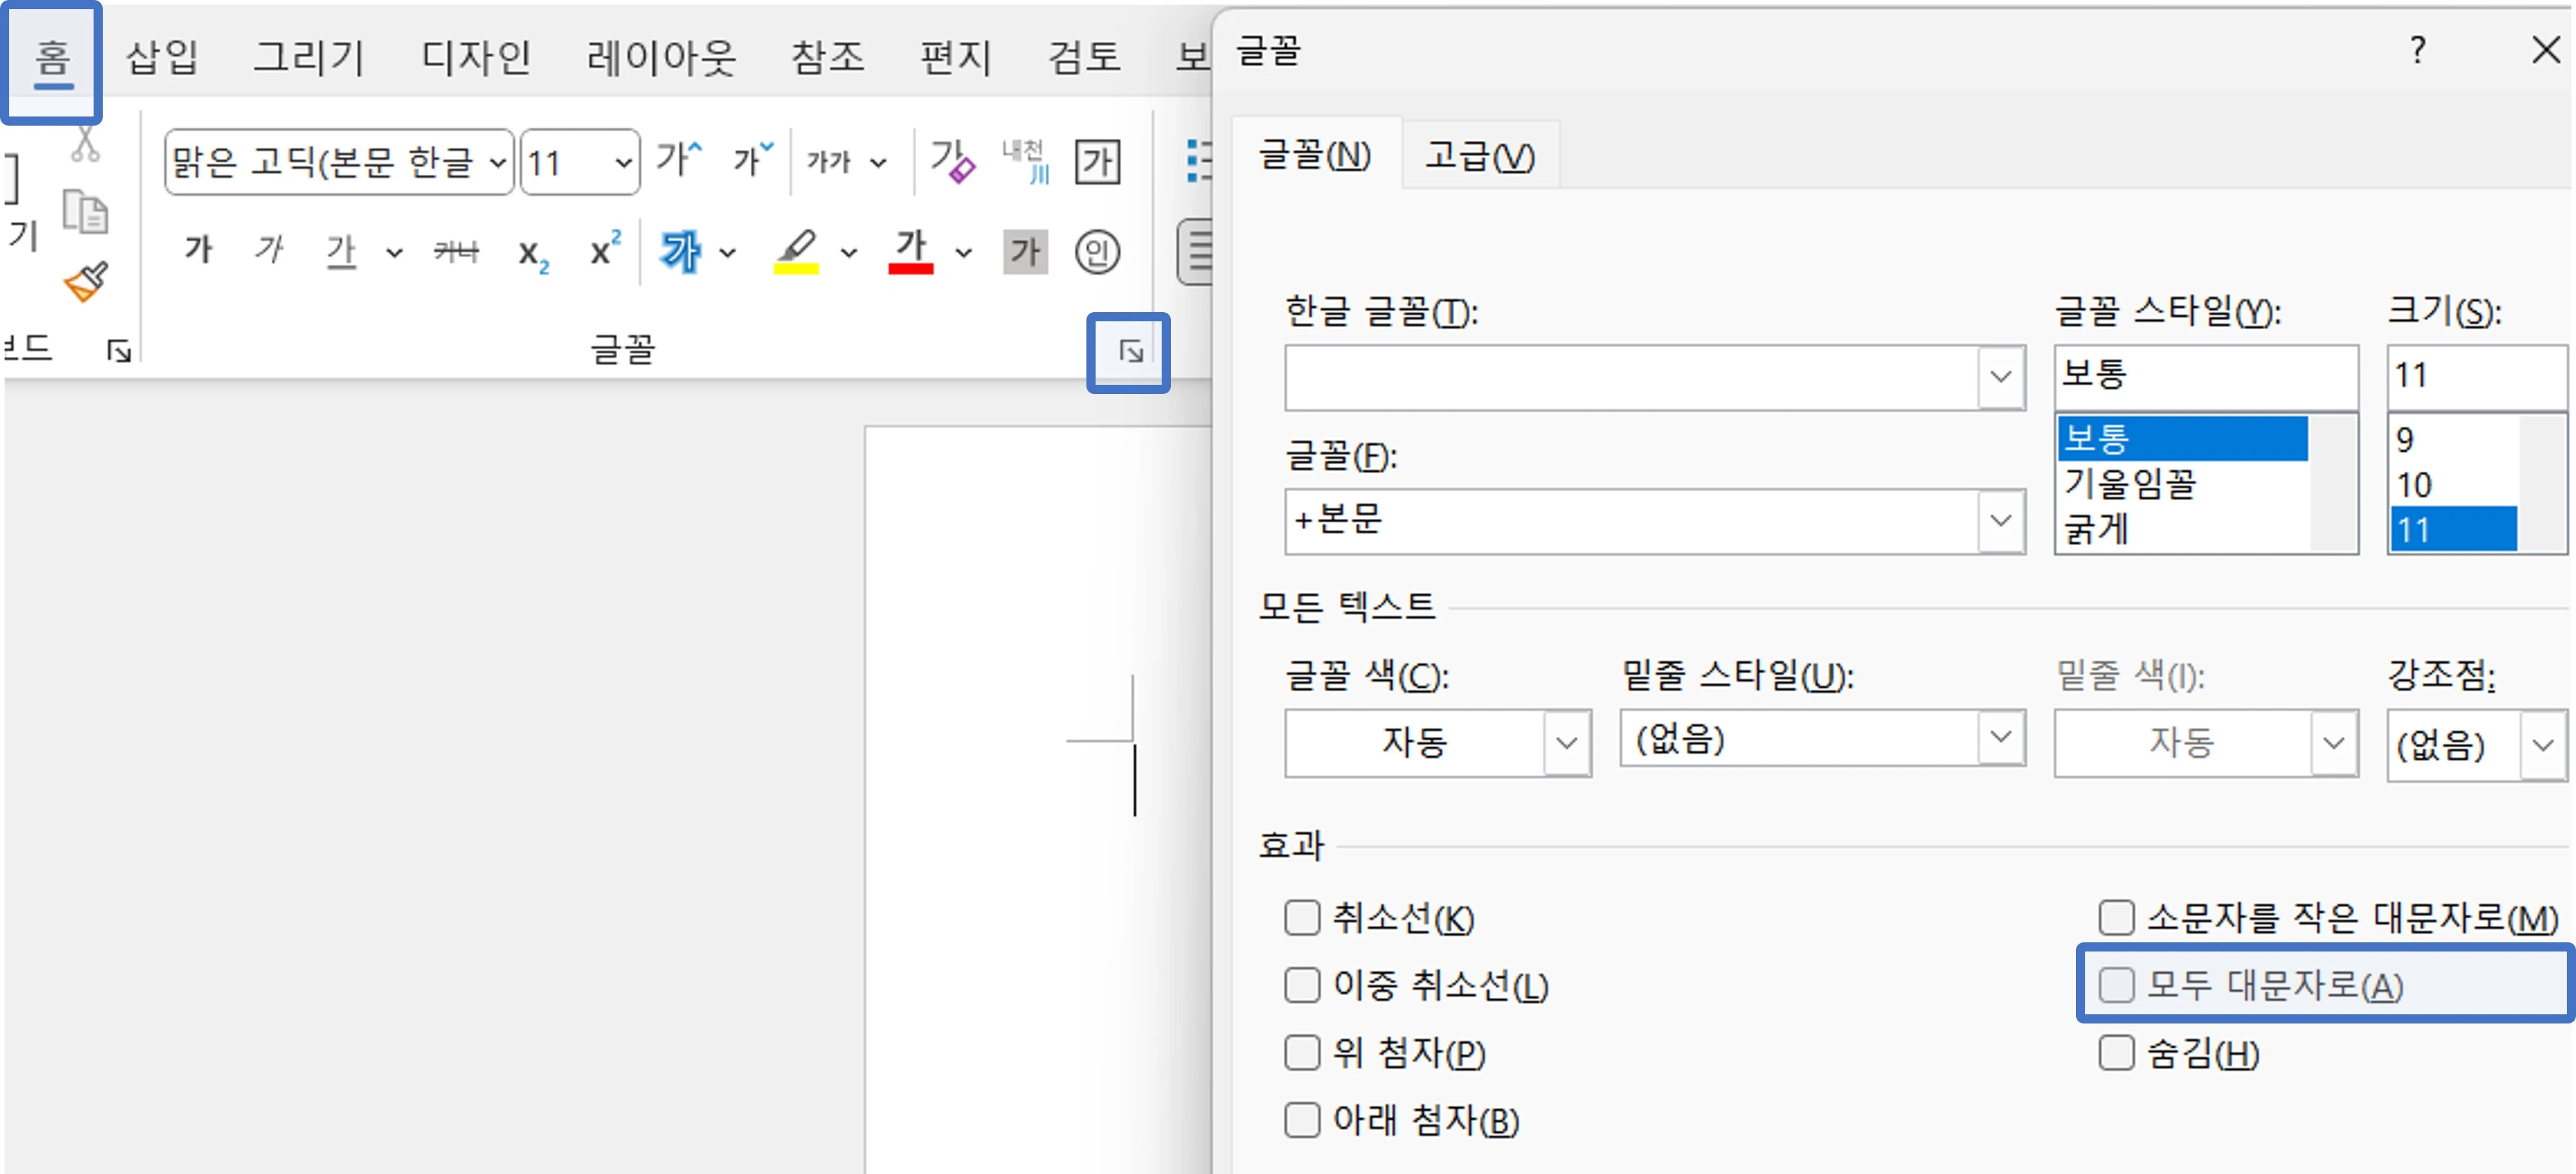Open the 한글 글꼴(T) dropdown
The width and height of the screenshot is (2576, 1174).
(2001, 378)
